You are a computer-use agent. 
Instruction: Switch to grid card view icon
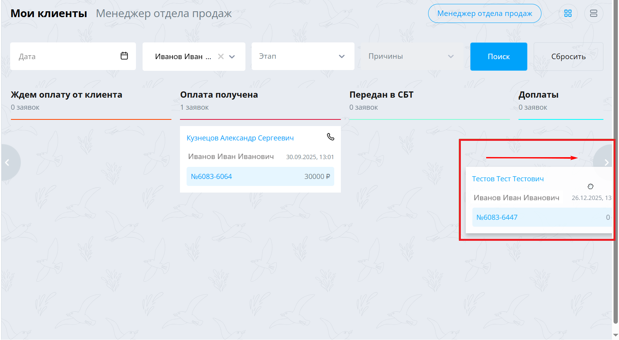point(568,13)
